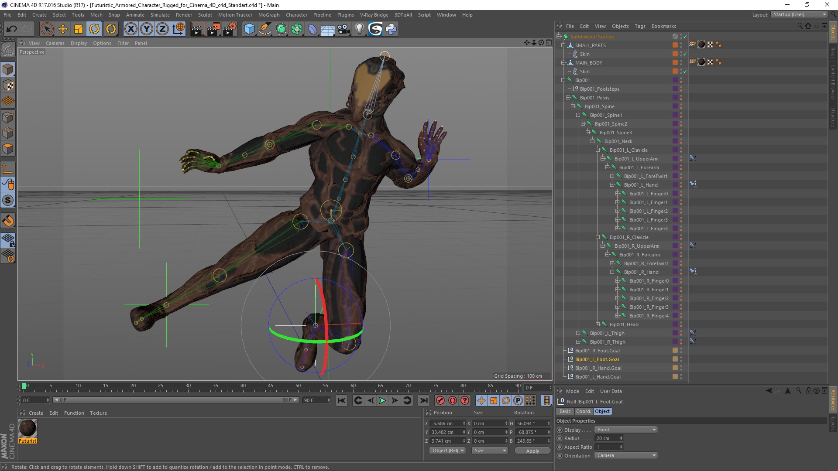
Task: Select the Display radio dot
Action: [x=560, y=430]
